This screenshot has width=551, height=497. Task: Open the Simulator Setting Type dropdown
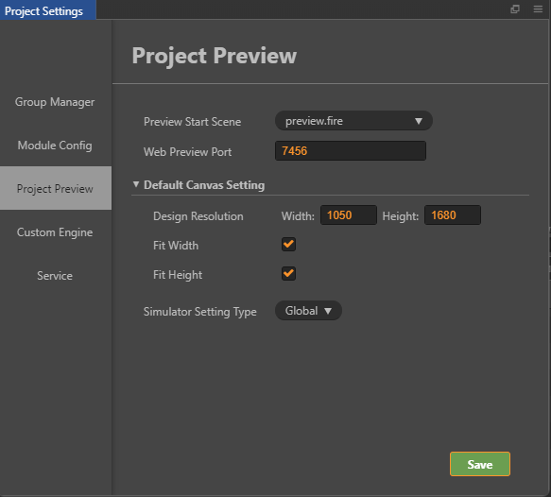(x=308, y=311)
